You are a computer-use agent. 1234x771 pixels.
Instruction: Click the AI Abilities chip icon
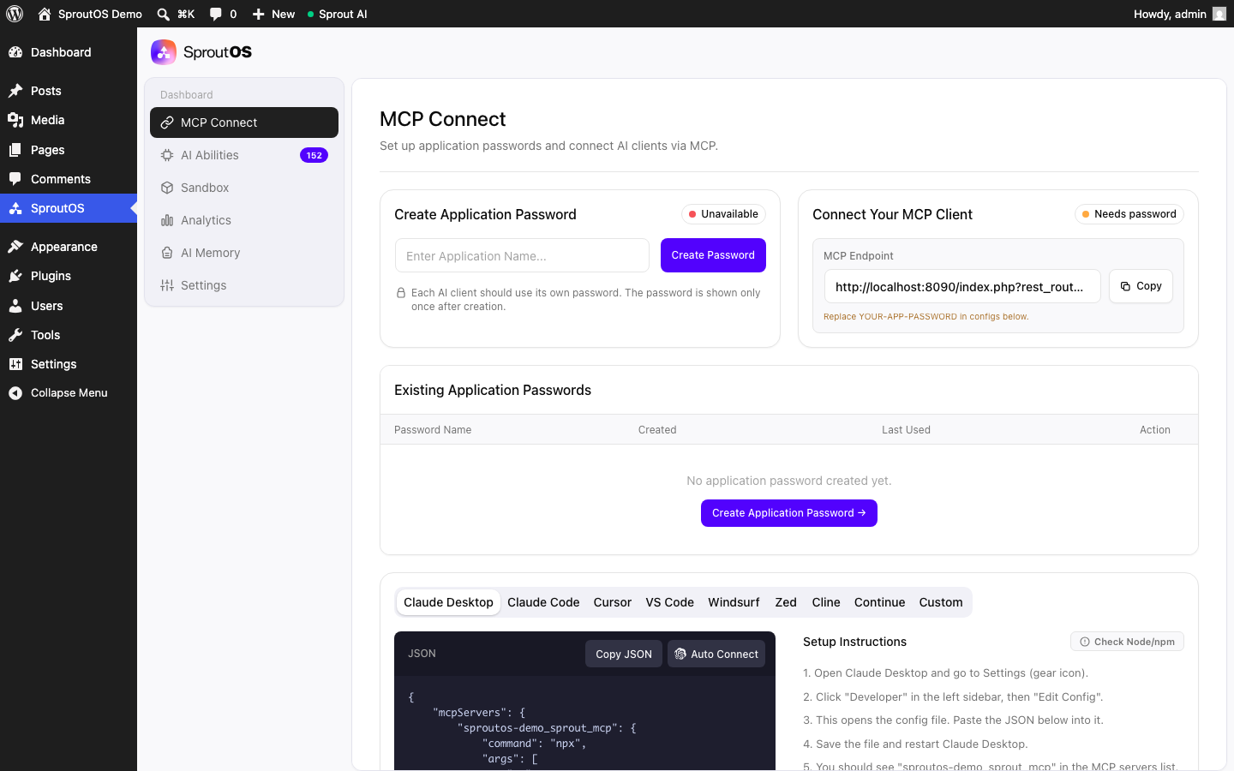[167, 155]
